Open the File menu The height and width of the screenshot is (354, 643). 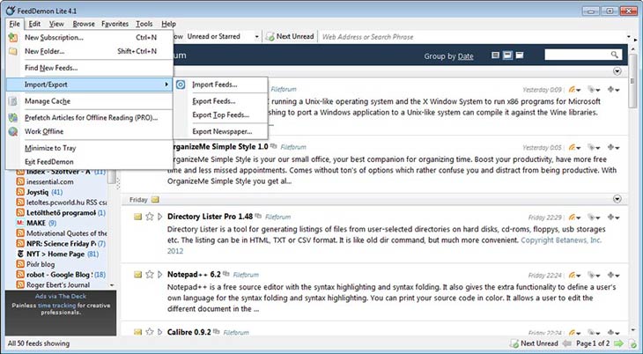pyautogui.click(x=14, y=24)
